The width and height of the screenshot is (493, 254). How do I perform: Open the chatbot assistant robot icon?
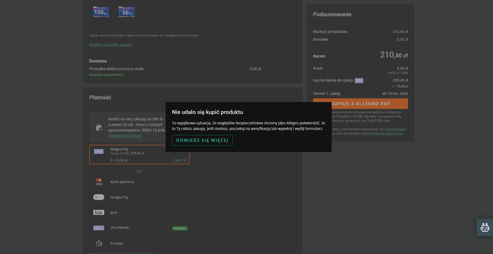coord(485,227)
